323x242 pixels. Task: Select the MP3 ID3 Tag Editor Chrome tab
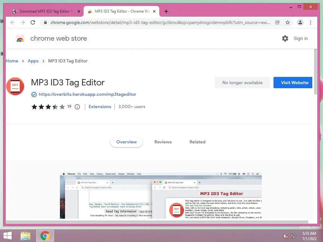click(x=121, y=12)
